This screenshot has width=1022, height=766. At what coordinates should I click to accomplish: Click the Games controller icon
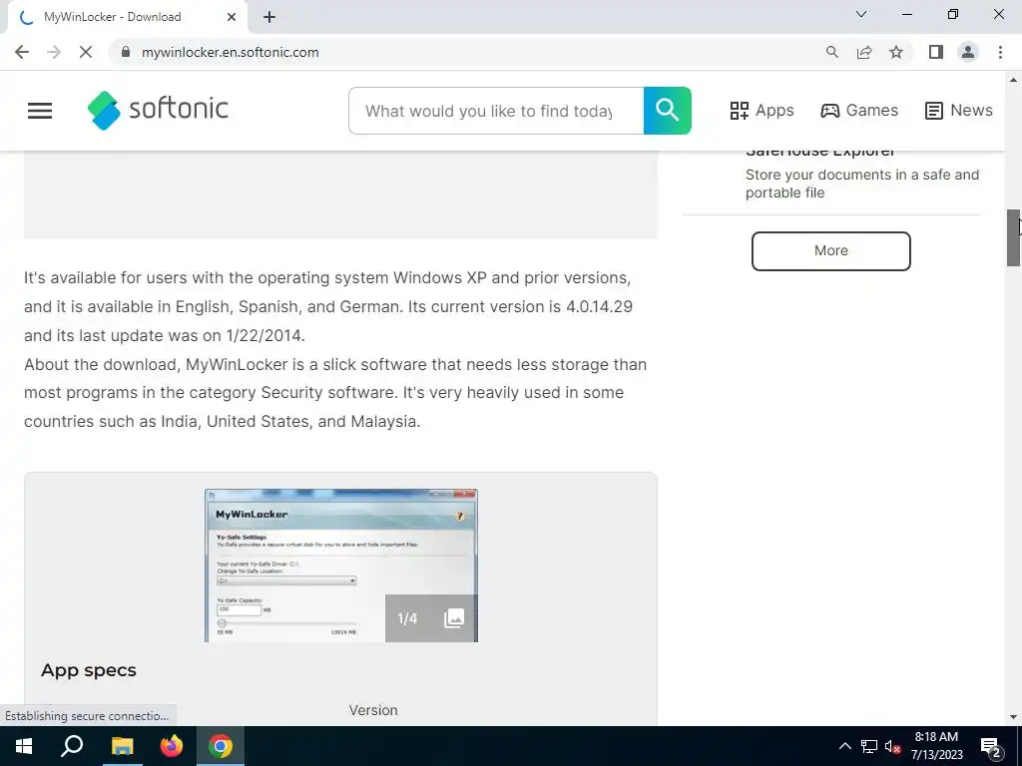tap(829, 111)
